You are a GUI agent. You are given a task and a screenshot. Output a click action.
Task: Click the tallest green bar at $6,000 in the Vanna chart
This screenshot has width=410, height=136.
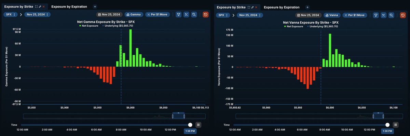(x=330, y=50)
